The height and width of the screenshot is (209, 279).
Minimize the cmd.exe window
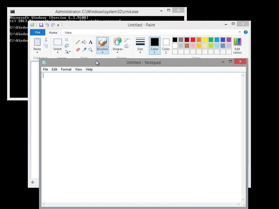click(161, 11)
